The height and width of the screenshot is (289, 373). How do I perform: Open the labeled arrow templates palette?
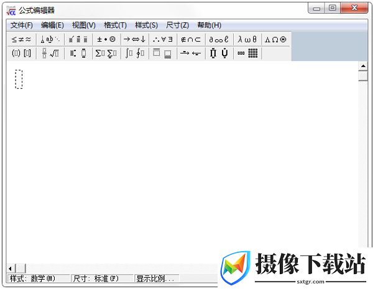point(191,53)
